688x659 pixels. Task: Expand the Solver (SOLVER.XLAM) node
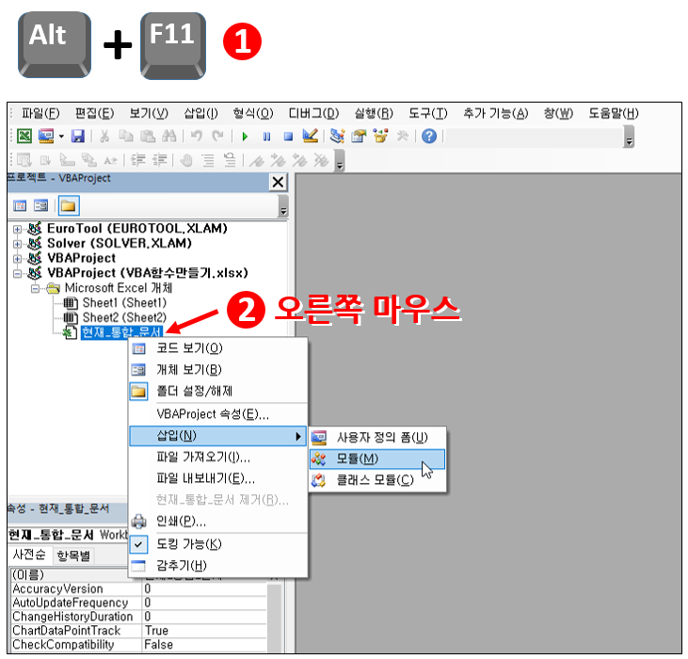pos(17,244)
